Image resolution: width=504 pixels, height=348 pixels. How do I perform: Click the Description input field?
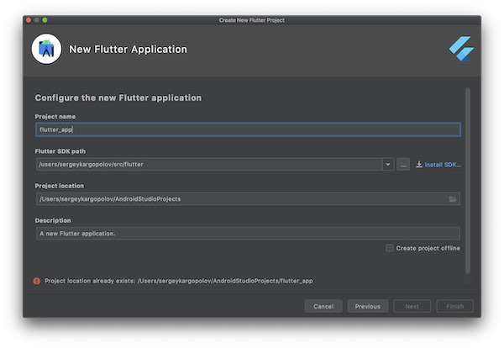[x=248, y=234]
